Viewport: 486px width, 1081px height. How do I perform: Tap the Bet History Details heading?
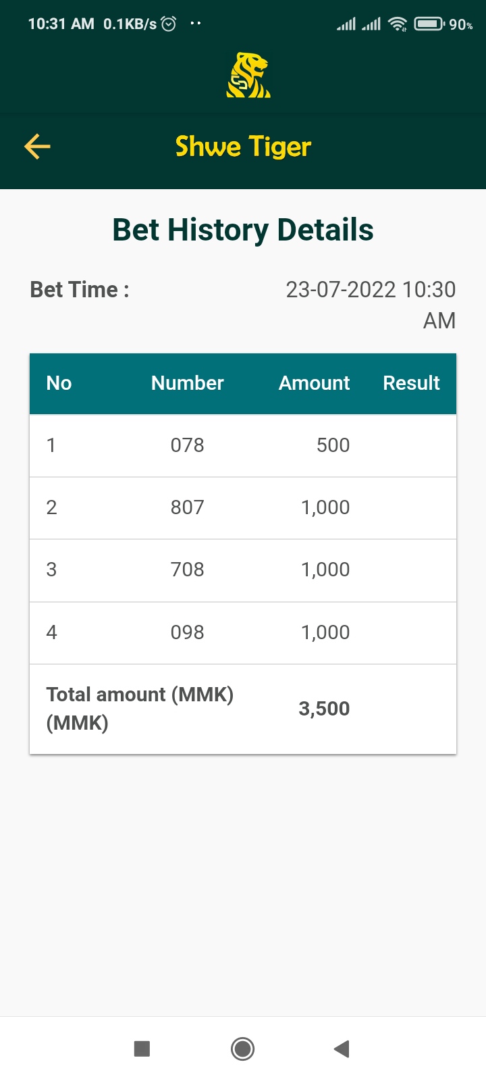pos(243,230)
